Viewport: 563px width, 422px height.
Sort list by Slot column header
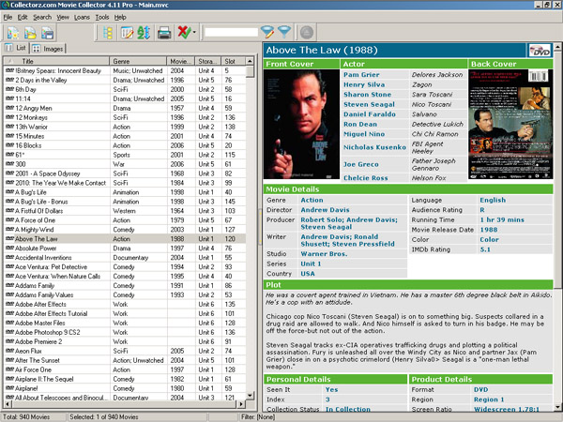coord(234,61)
